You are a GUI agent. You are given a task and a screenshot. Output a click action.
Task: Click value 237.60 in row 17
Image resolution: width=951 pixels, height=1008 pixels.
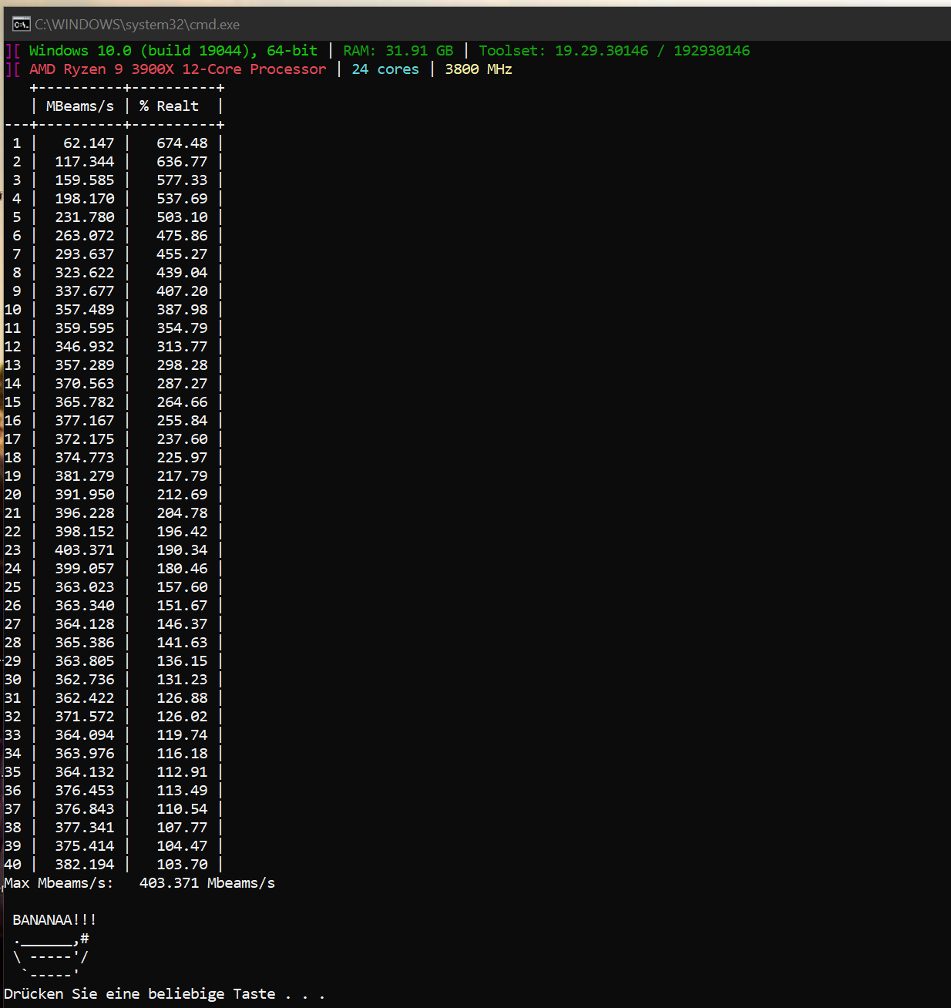[182, 439]
